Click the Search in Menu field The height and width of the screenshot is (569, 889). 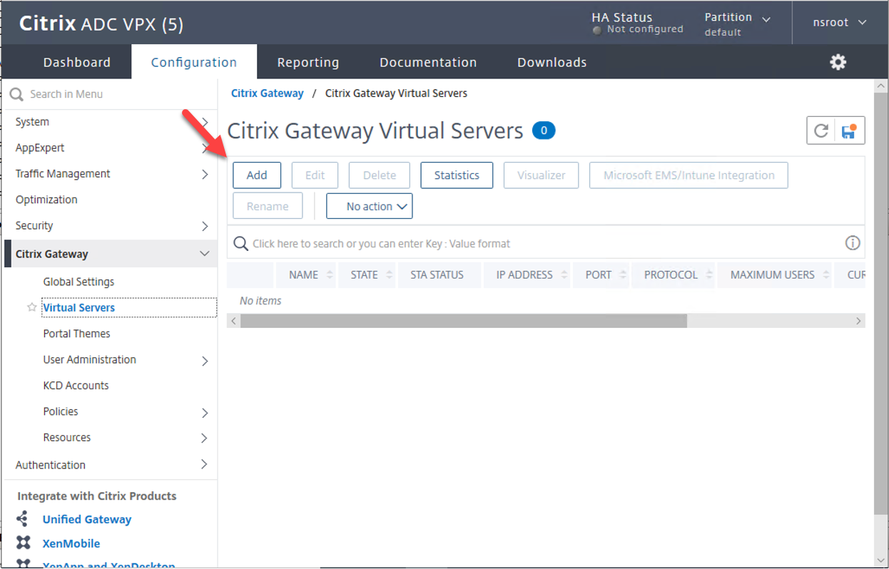point(109,94)
